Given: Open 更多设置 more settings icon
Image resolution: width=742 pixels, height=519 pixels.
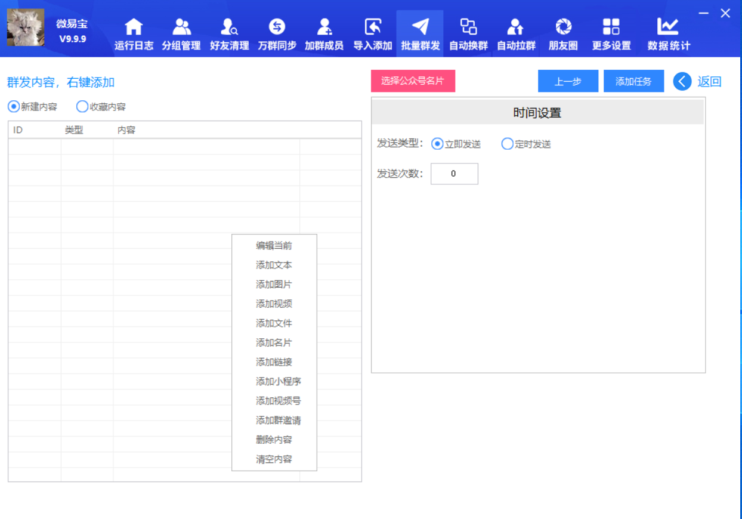Looking at the screenshot, I should pos(611,27).
